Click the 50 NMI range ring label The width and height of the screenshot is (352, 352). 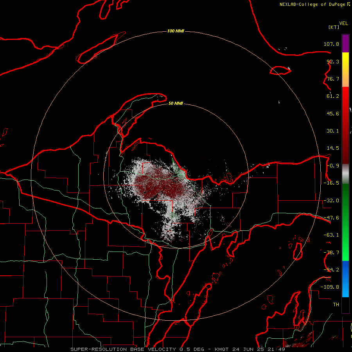[176, 103]
